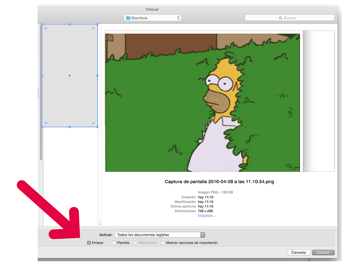Viewport: 353px width, 268px height.
Task: Enable the Plantilla checkbox
Action: pyautogui.click(x=113, y=243)
